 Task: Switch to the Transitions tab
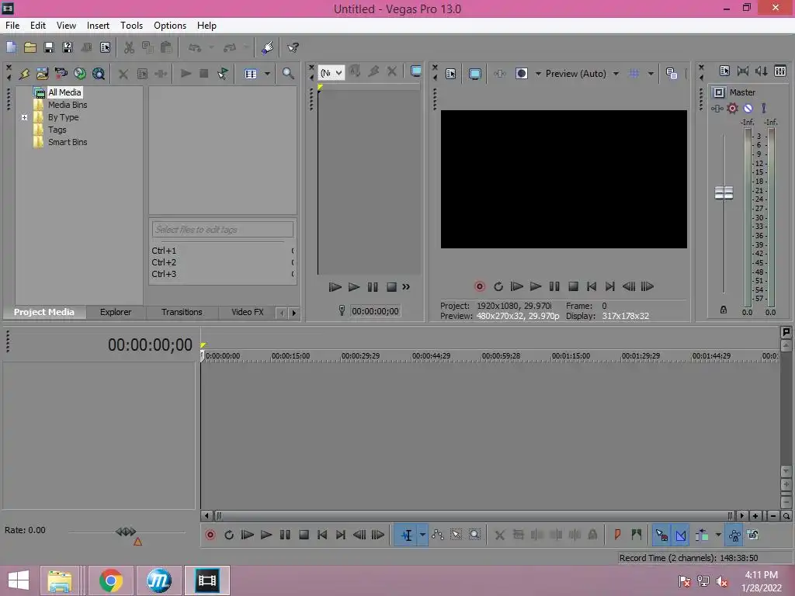tap(182, 312)
